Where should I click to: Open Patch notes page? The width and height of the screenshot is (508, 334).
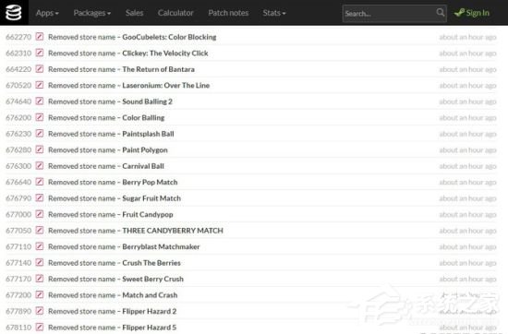click(x=228, y=13)
